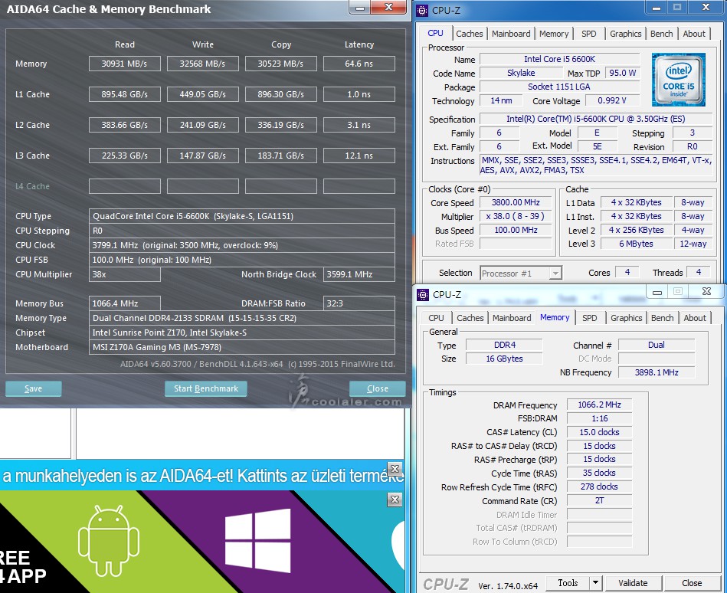Image resolution: width=727 pixels, height=593 pixels.
Task: Click the Name field showing Intel Core i5 6600K
Action: click(560, 59)
